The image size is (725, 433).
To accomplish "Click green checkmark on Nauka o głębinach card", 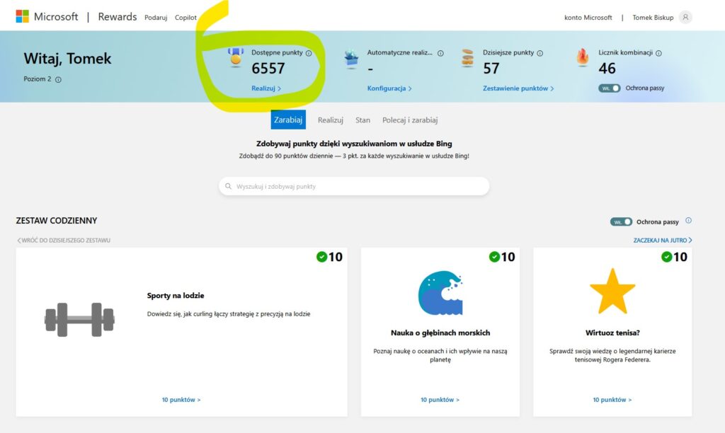I will [x=494, y=256].
